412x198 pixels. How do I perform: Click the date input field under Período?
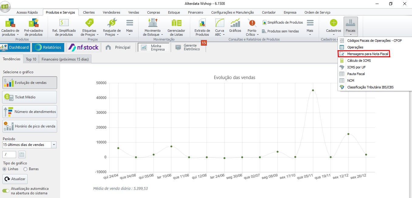(x=9, y=154)
